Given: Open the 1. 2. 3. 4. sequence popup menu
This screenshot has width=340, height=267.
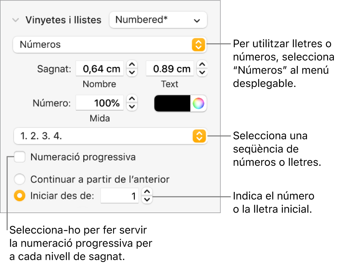Looking at the screenshot, I should click(111, 136).
